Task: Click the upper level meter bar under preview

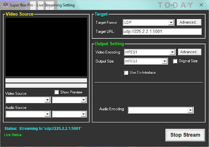Action: coord(46,81)
